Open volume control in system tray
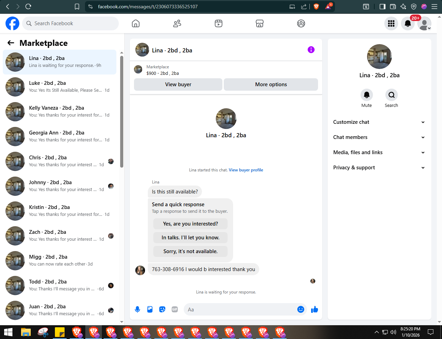Viewport: 442px width, 339px height. [x=393, y=332]
